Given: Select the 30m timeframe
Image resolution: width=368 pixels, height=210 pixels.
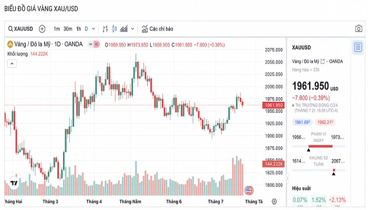Looking at the screenshot, I should (x=68, y=29).
